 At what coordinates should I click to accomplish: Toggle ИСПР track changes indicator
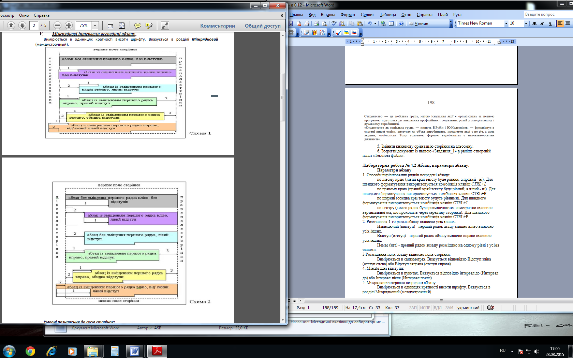[425, 308]
